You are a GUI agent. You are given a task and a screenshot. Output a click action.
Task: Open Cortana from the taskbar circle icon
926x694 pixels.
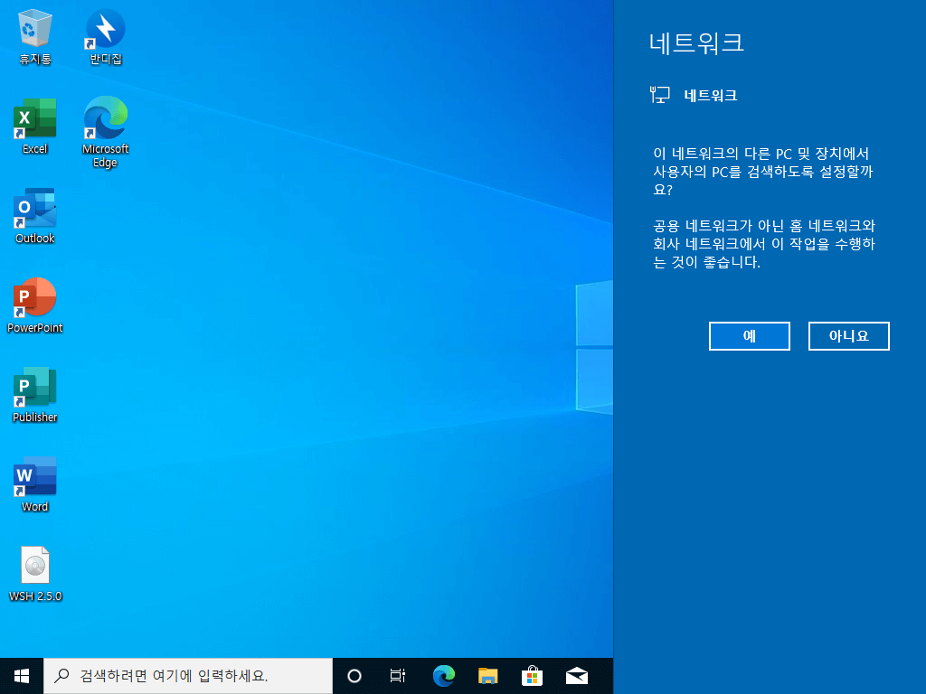tap(354, 676)
